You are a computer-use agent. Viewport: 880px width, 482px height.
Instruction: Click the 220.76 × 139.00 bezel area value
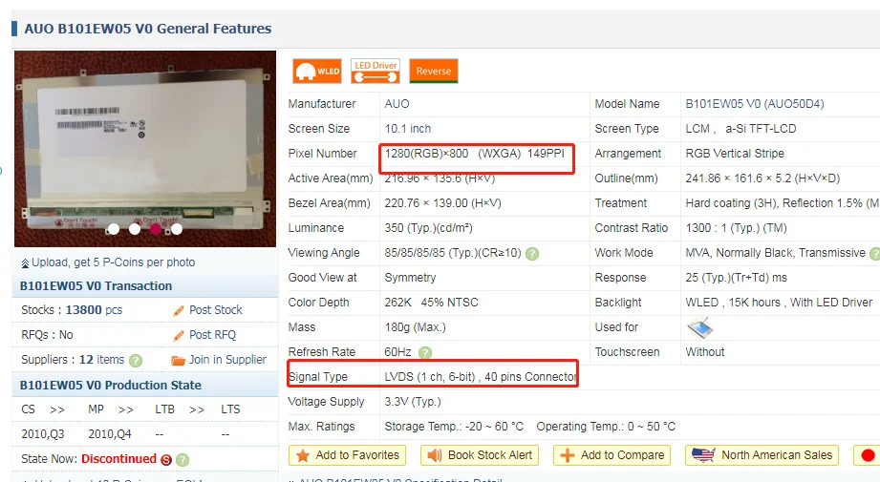pos(442,203)
